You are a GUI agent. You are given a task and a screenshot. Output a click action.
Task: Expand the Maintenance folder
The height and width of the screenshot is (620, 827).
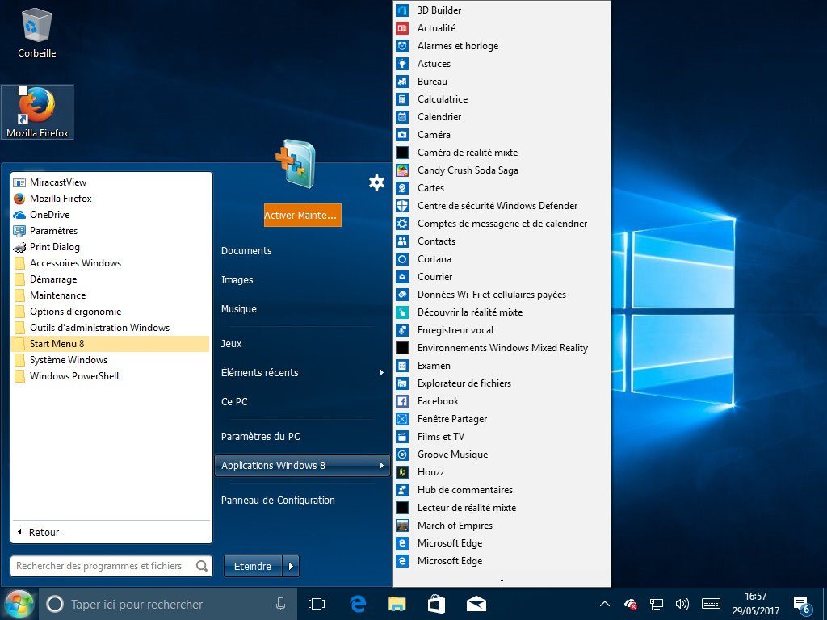(x=111, y=295)
